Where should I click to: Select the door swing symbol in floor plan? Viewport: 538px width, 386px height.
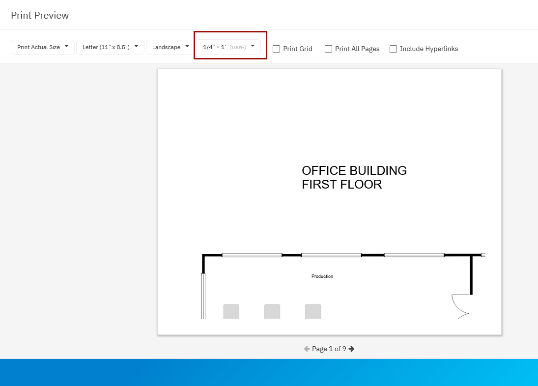coord(461,304)
